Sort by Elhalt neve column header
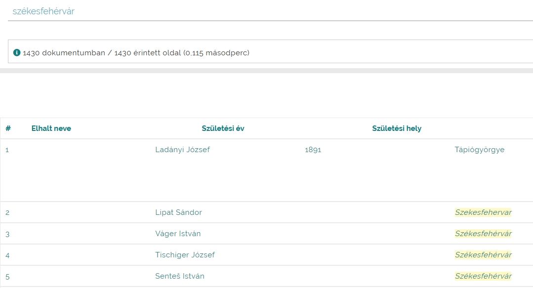 pyautogui.click(x=51, y=128)
